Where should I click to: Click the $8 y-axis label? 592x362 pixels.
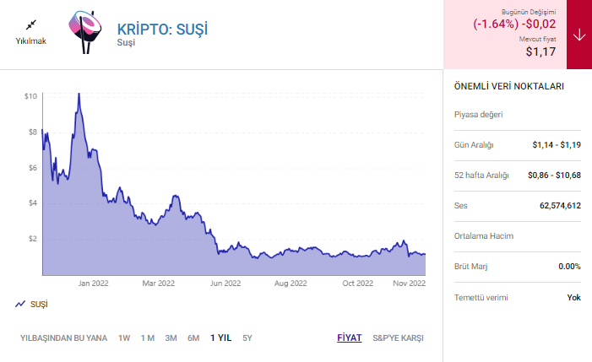point(33,132)
